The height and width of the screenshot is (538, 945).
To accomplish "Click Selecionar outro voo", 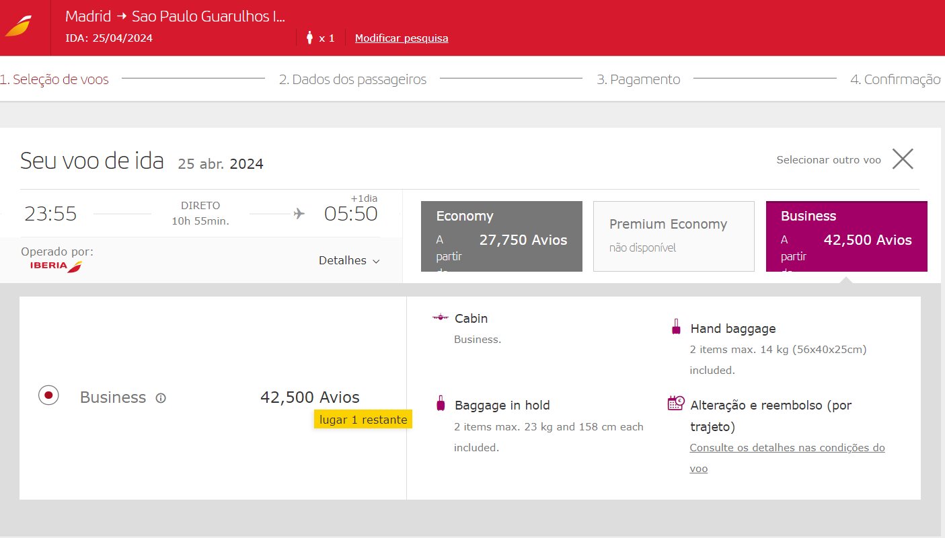I will pyautogui.click(x=829, y=160).
